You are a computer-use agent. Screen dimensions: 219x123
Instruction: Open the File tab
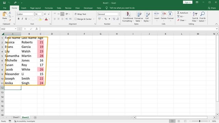[4, 8]
